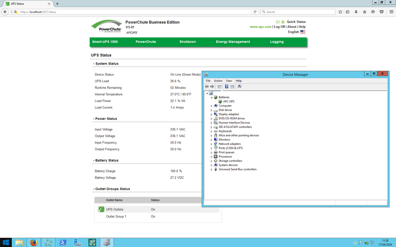Open the Smart-UPS 1500 menu tab
Screen dimensions: 396x247
click(105, 42)
